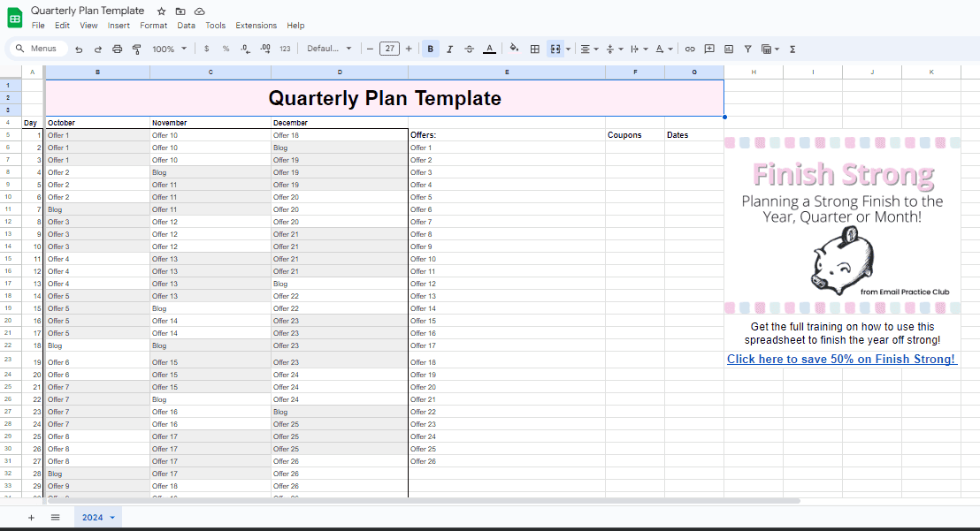Star the Quarterly Plan Template spreadsheet
Viewport: 980px width, 531px height.
[x=161, y=10]
